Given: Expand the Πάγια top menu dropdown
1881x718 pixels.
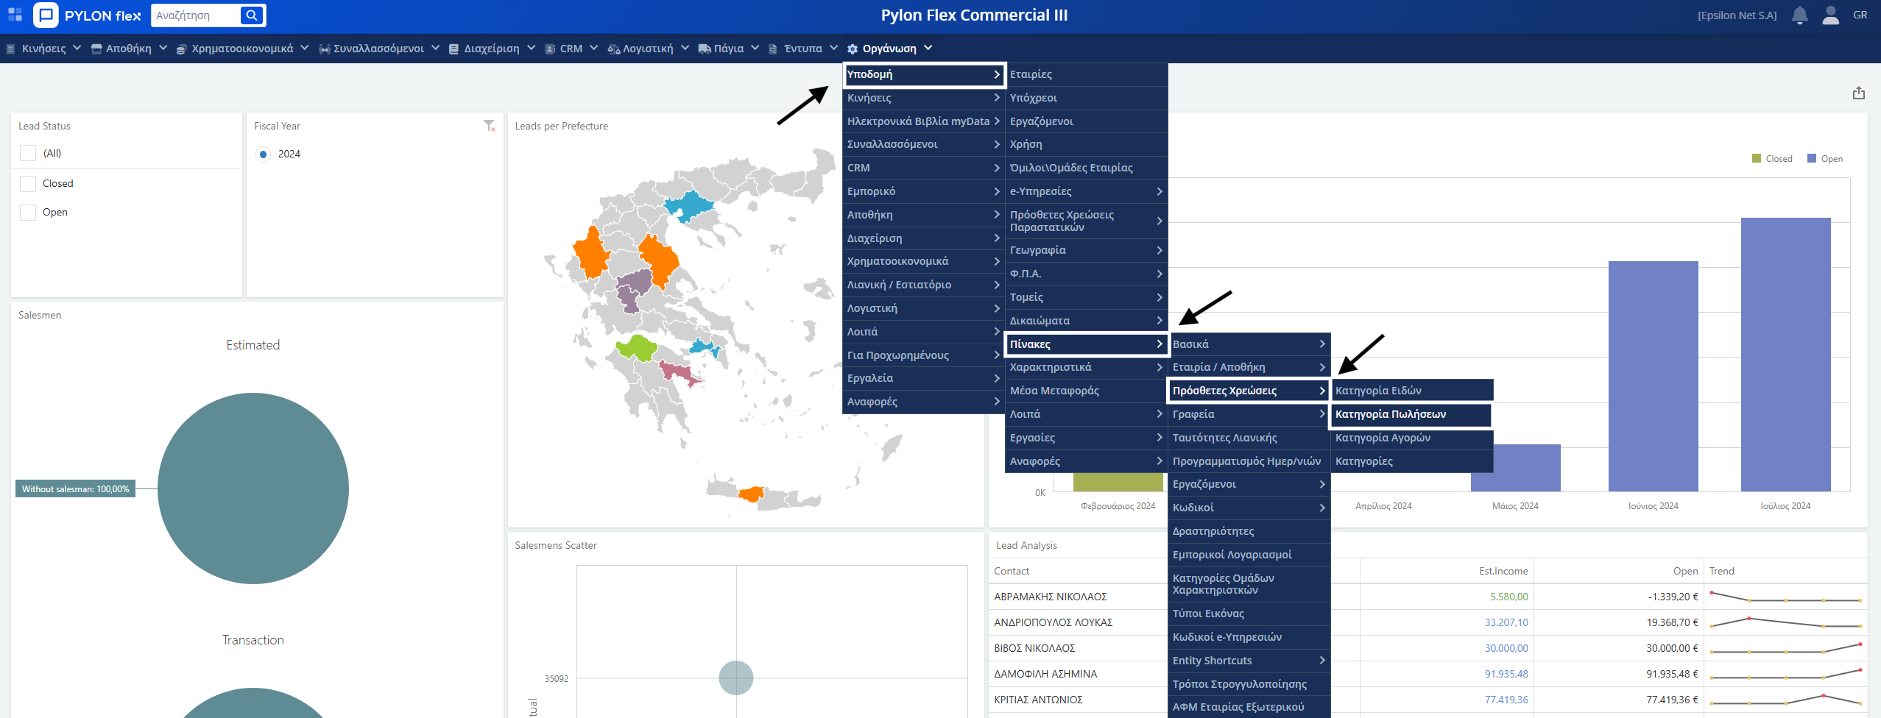Looking at the screenshot, I should pos(755,48).
